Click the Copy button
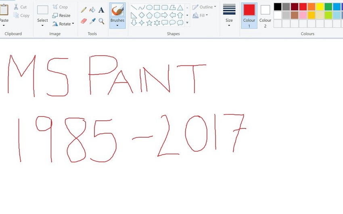 click(21, 15)
